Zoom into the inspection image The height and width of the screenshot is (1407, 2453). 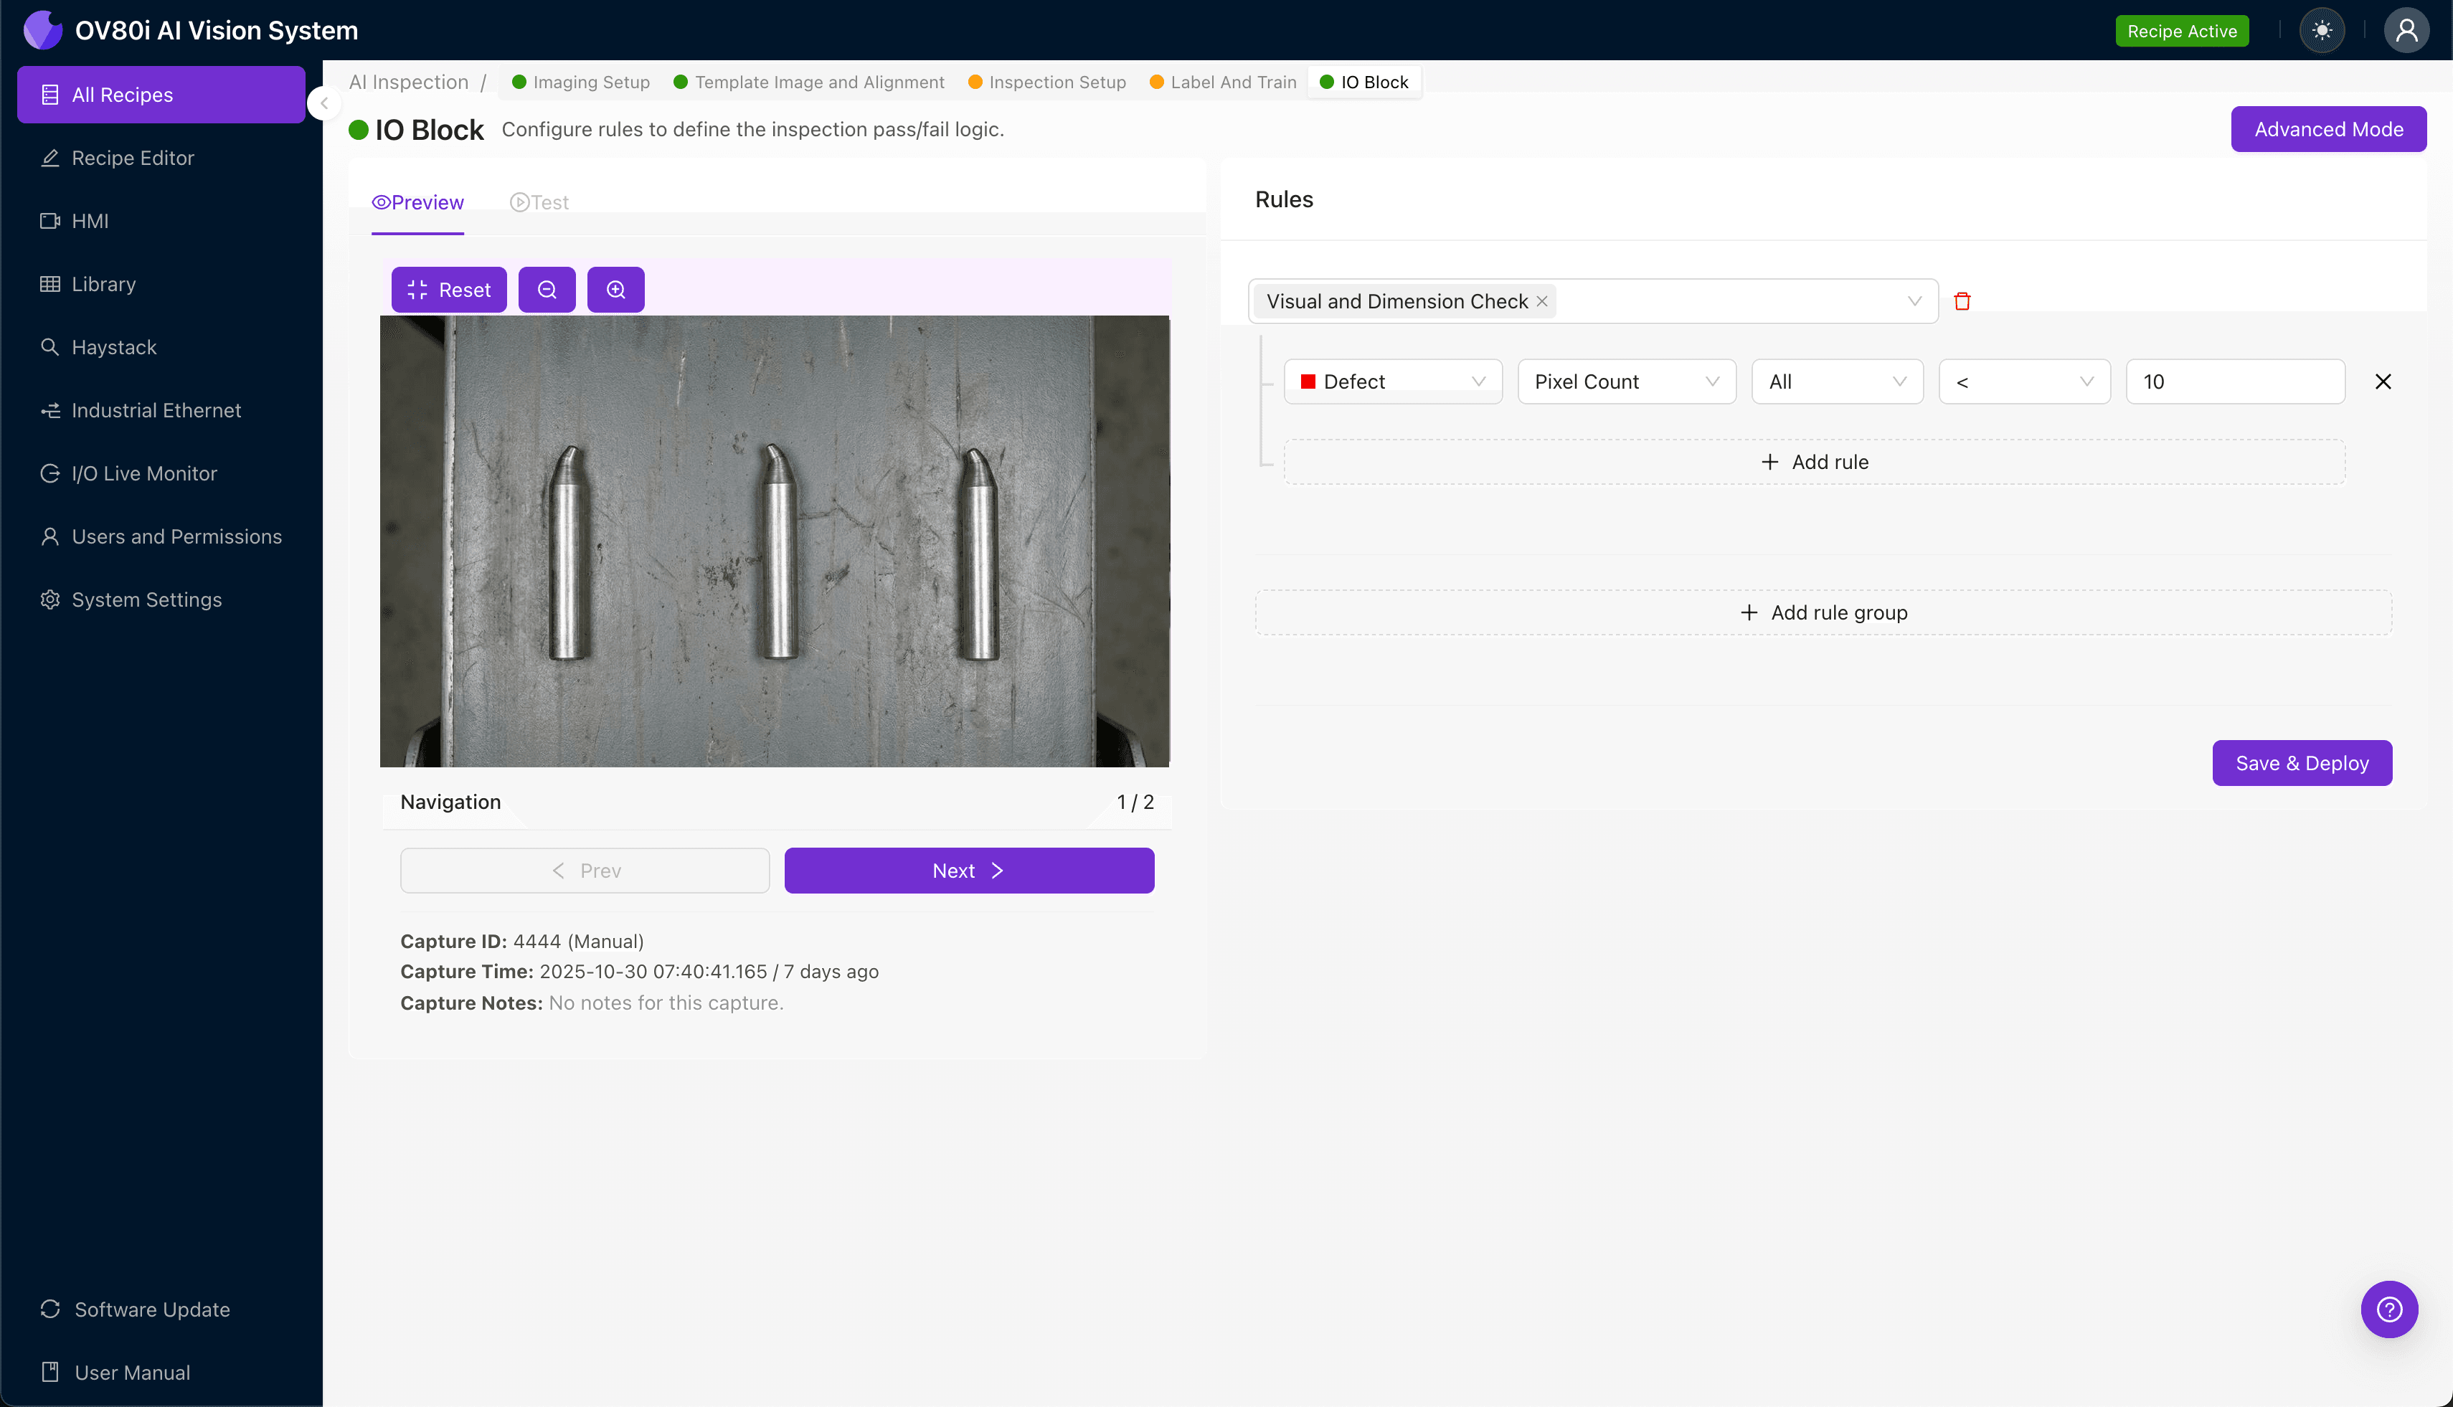point(615,289)
